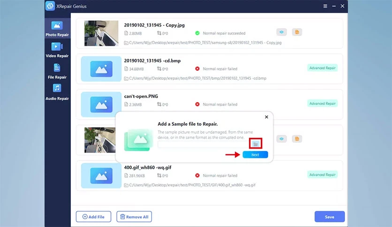Switch to Audio Repair
The height and width of the screenshot is (227, 392).
click(x=57, y=92)
